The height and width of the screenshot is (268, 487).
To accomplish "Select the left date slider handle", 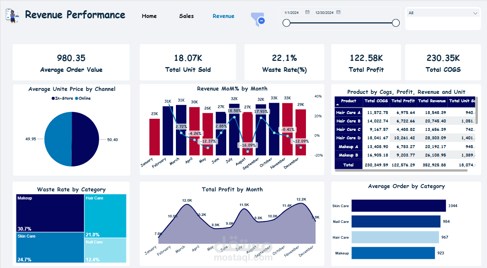I will point(286,23).
